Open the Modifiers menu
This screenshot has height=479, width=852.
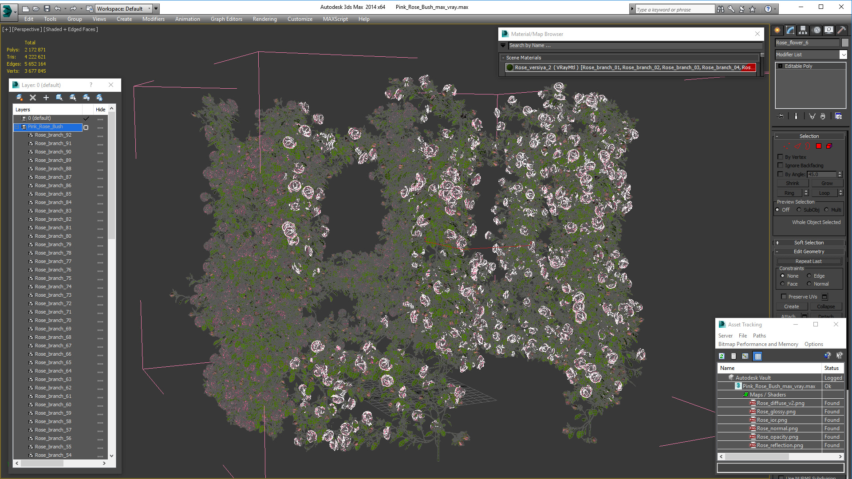(x=153, y=19)
